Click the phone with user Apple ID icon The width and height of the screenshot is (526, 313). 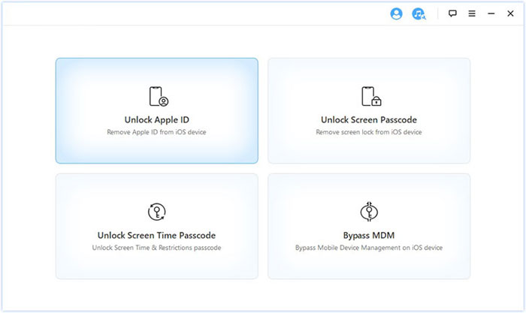(159, 97)
